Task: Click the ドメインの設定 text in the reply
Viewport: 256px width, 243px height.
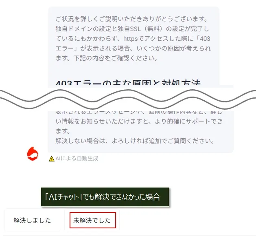Action: (x=83, y=29)
